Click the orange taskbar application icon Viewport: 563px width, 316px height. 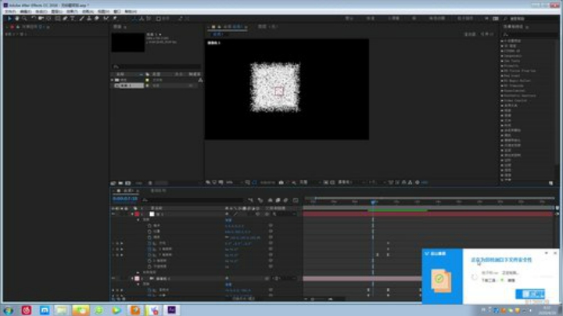point(135,310)
